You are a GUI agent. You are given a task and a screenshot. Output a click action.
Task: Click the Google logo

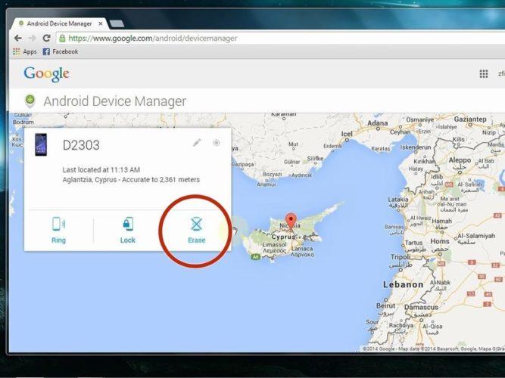click(x=47, y=74)
